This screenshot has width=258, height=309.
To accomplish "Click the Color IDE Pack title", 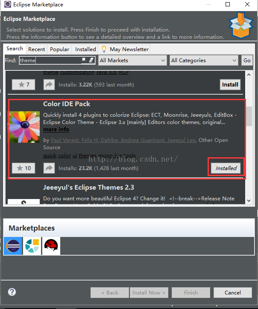I will [x=67, y=104].
